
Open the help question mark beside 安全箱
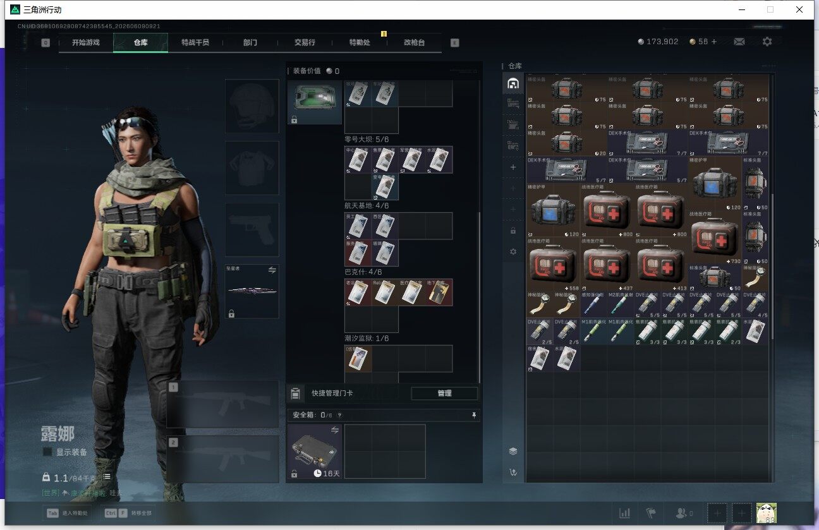coord(339,415)
